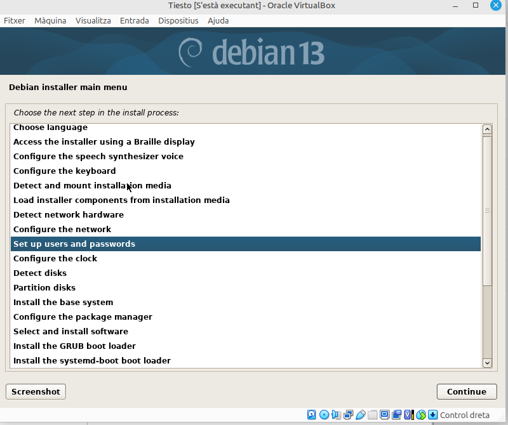The height and width of the screenshot is (425, 508).
Task: Open the Visualitza menu
Action: tap(93, 20)
